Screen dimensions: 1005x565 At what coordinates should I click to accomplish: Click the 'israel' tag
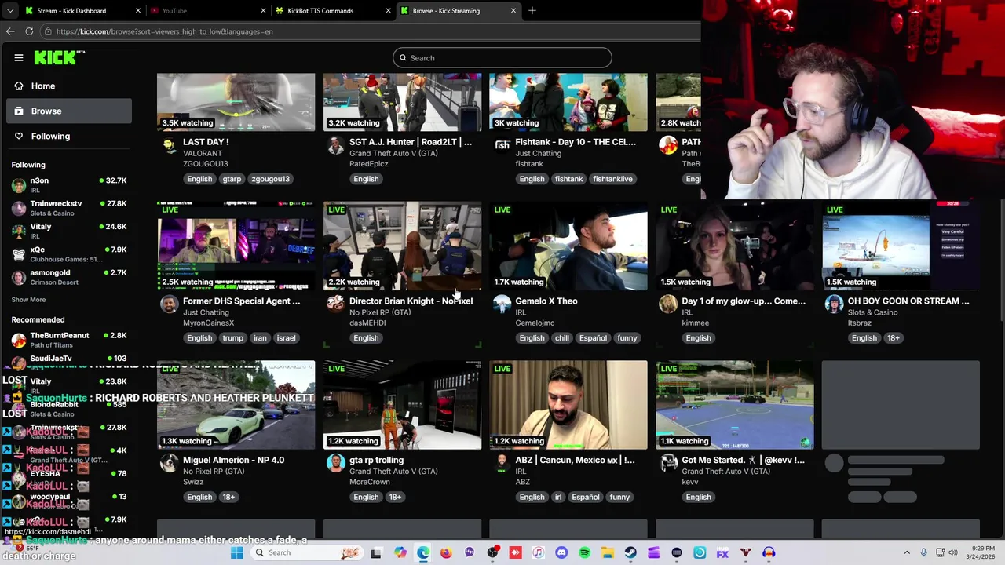tap(286, 338)
